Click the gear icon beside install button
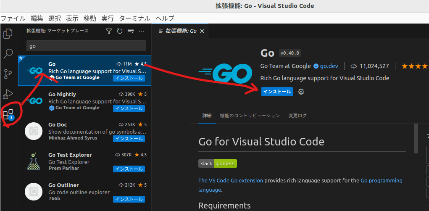 (301, 92)
